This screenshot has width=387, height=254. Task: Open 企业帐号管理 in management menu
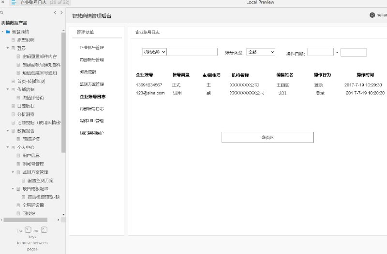click(x=92, y=47)
